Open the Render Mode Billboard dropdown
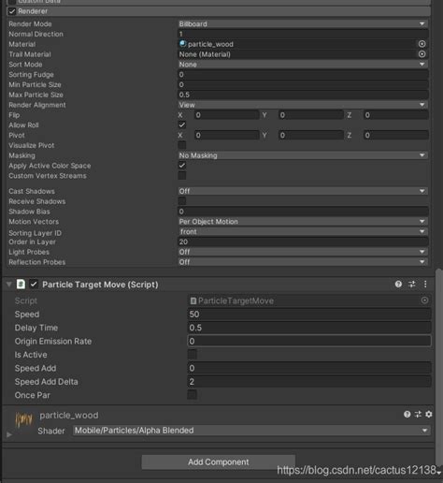Screen dimensions: 443x483 click(x=303, y=23)
